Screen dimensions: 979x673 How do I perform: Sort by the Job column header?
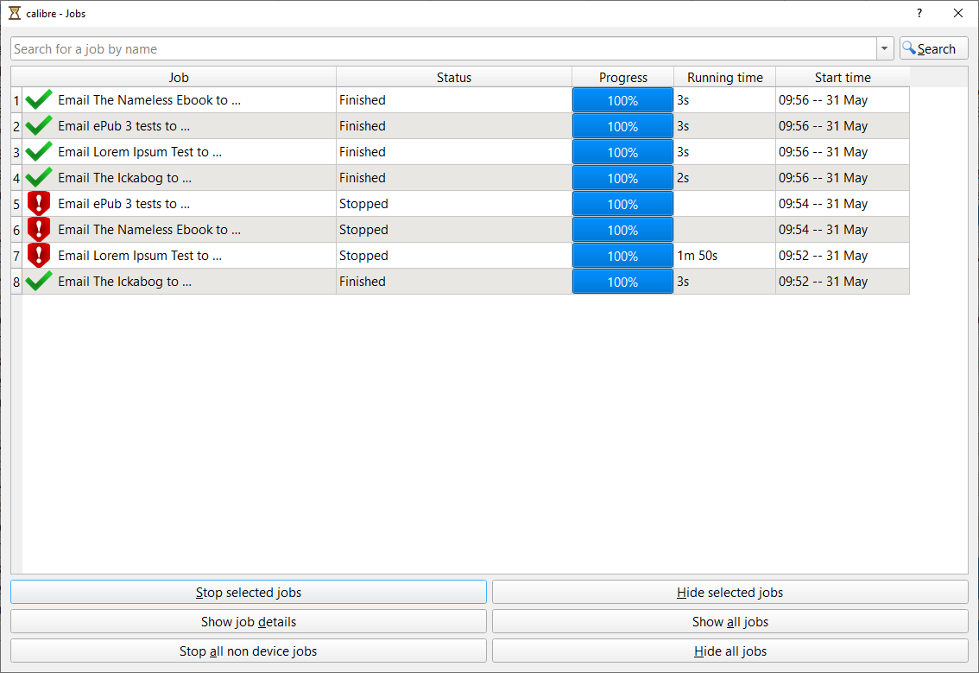[179, 78]
